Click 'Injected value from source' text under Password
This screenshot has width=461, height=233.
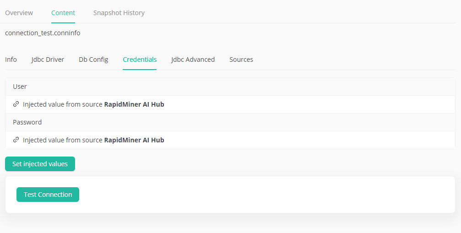click(63, 140)
